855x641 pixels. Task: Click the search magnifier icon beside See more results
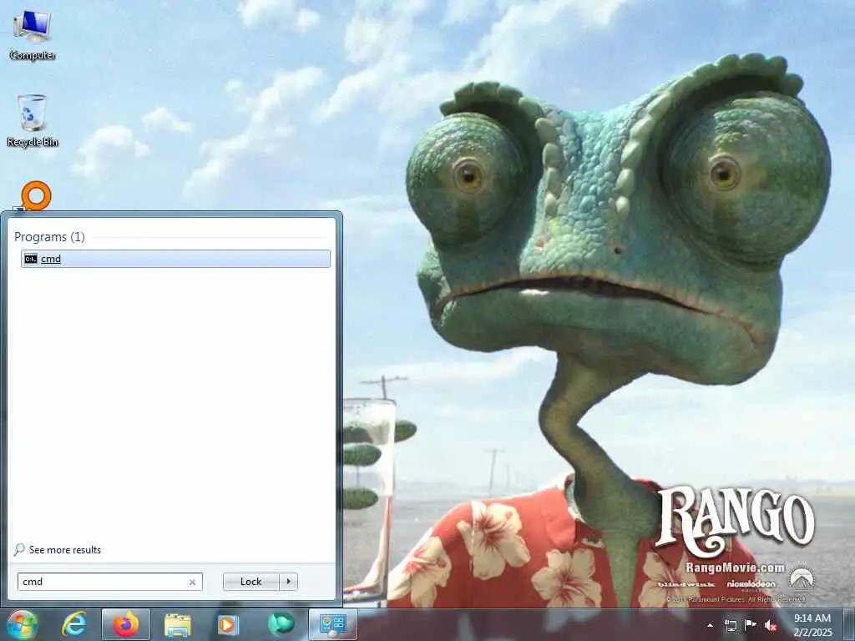pos(19,549)
